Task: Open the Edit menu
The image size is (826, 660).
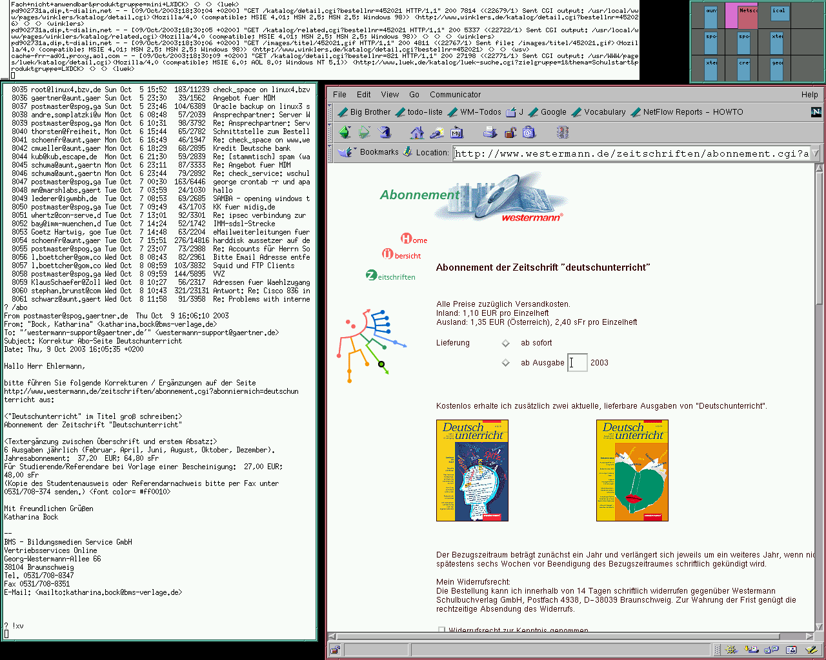Action: tap(364, 94)
